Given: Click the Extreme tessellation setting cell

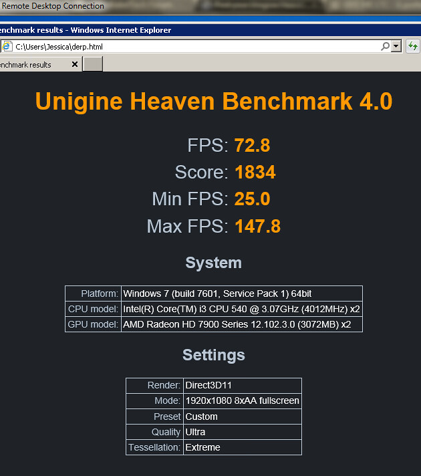Looking at the screenshot, I should click(x=242, y=447).
